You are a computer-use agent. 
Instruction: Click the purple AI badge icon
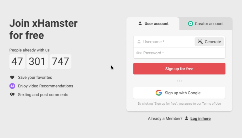point(12,86)
